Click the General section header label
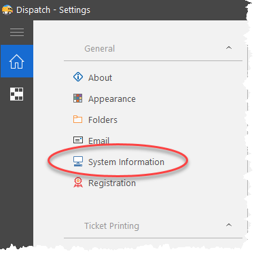254x254 pixels. click(x=100, y=48)
